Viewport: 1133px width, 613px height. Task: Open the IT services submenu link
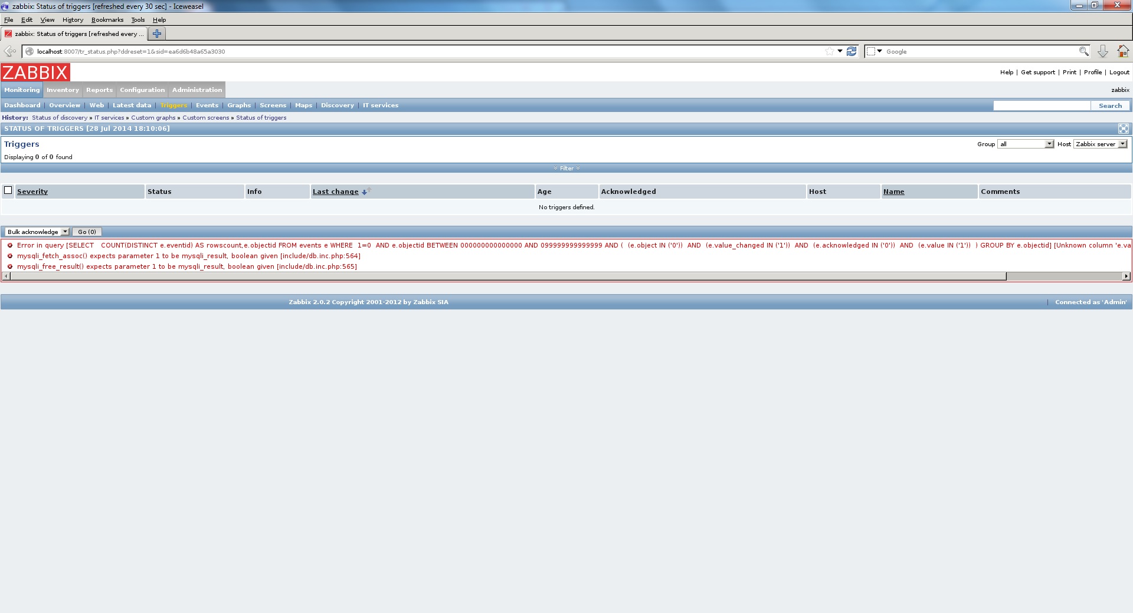(381, 106)
